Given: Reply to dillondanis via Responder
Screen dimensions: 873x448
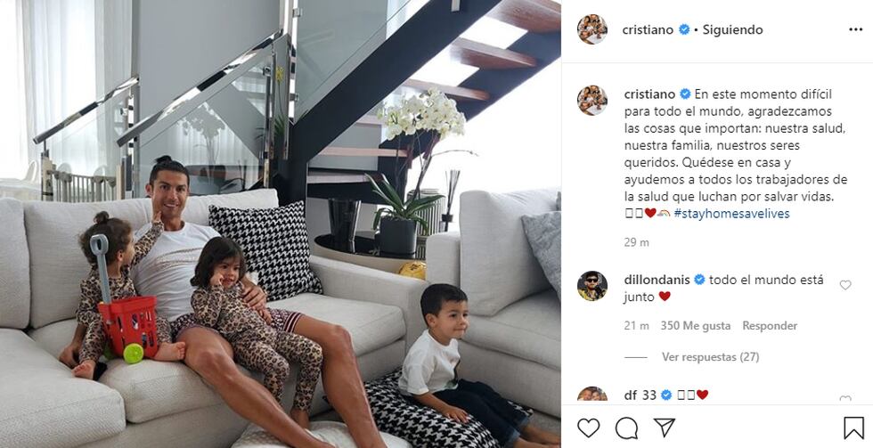Looking at the screenshot, I should click(x=770, y=326).
